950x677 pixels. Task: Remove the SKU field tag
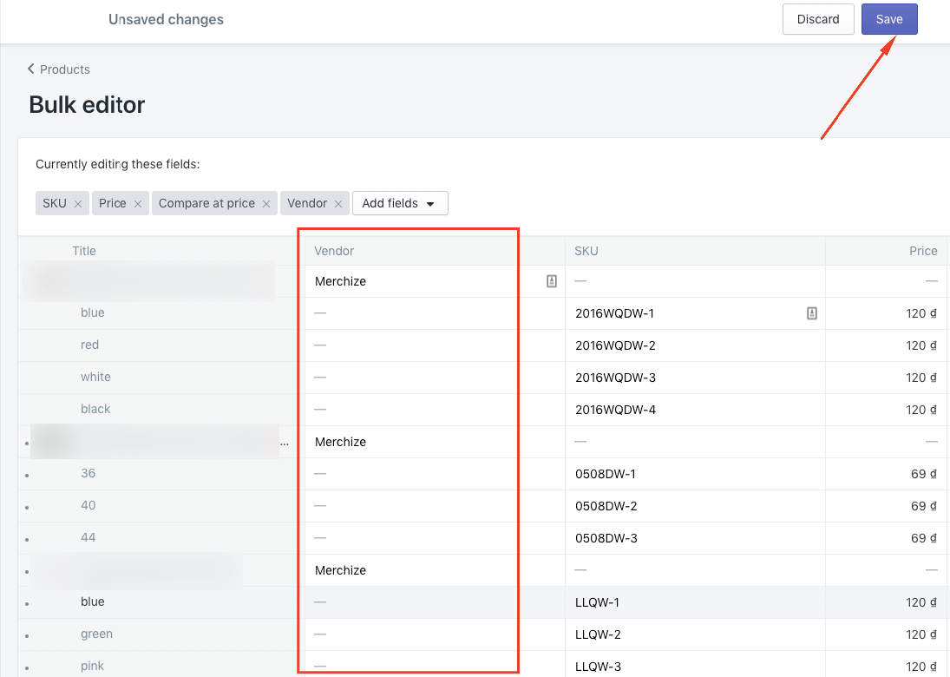78,204
